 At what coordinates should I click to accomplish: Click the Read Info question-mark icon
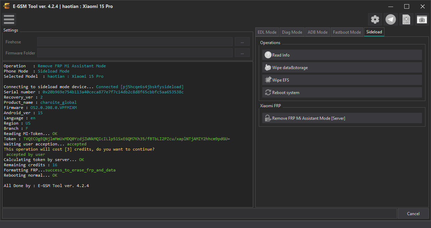(x=268, y=55)
